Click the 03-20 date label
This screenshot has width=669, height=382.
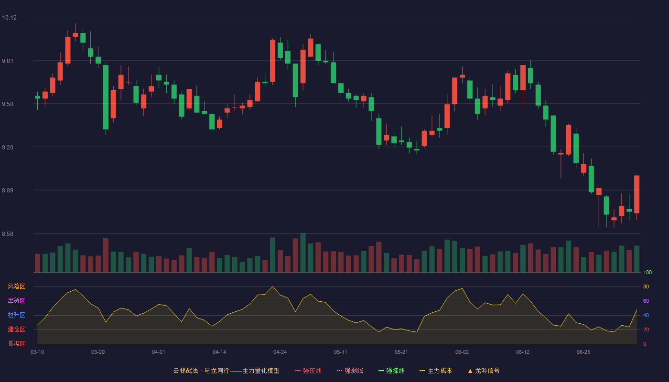click(x=98, y=352)
